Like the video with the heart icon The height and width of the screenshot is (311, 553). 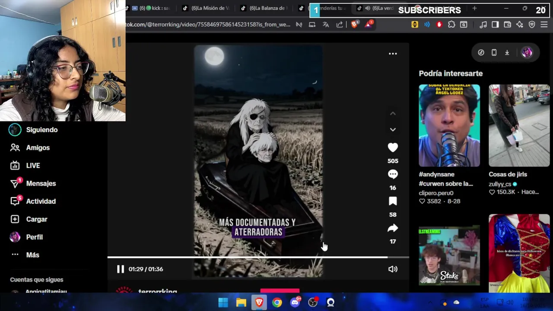[393, 148]
